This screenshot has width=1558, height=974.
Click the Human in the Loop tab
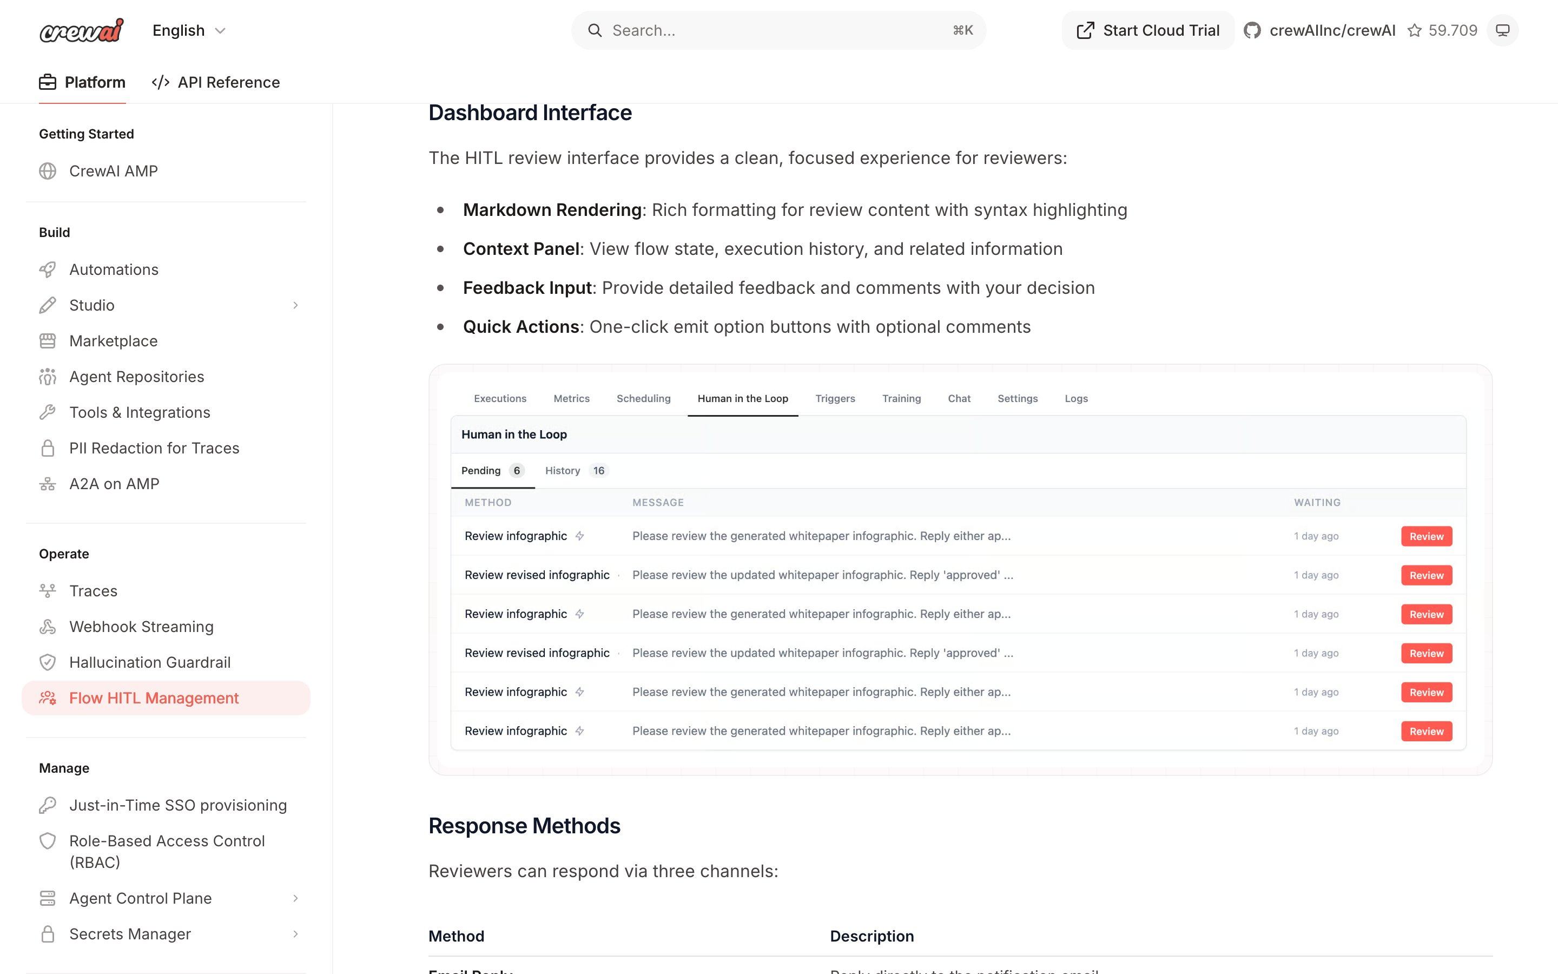click(x=742, y=399)
